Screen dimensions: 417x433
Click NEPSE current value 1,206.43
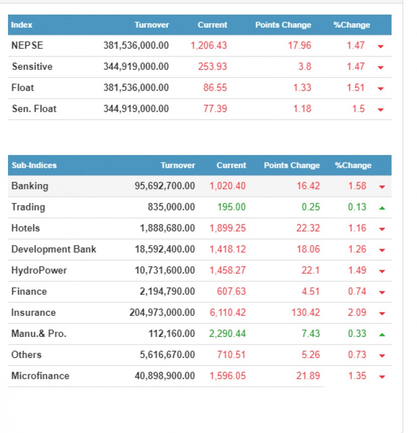click(208, 46)
